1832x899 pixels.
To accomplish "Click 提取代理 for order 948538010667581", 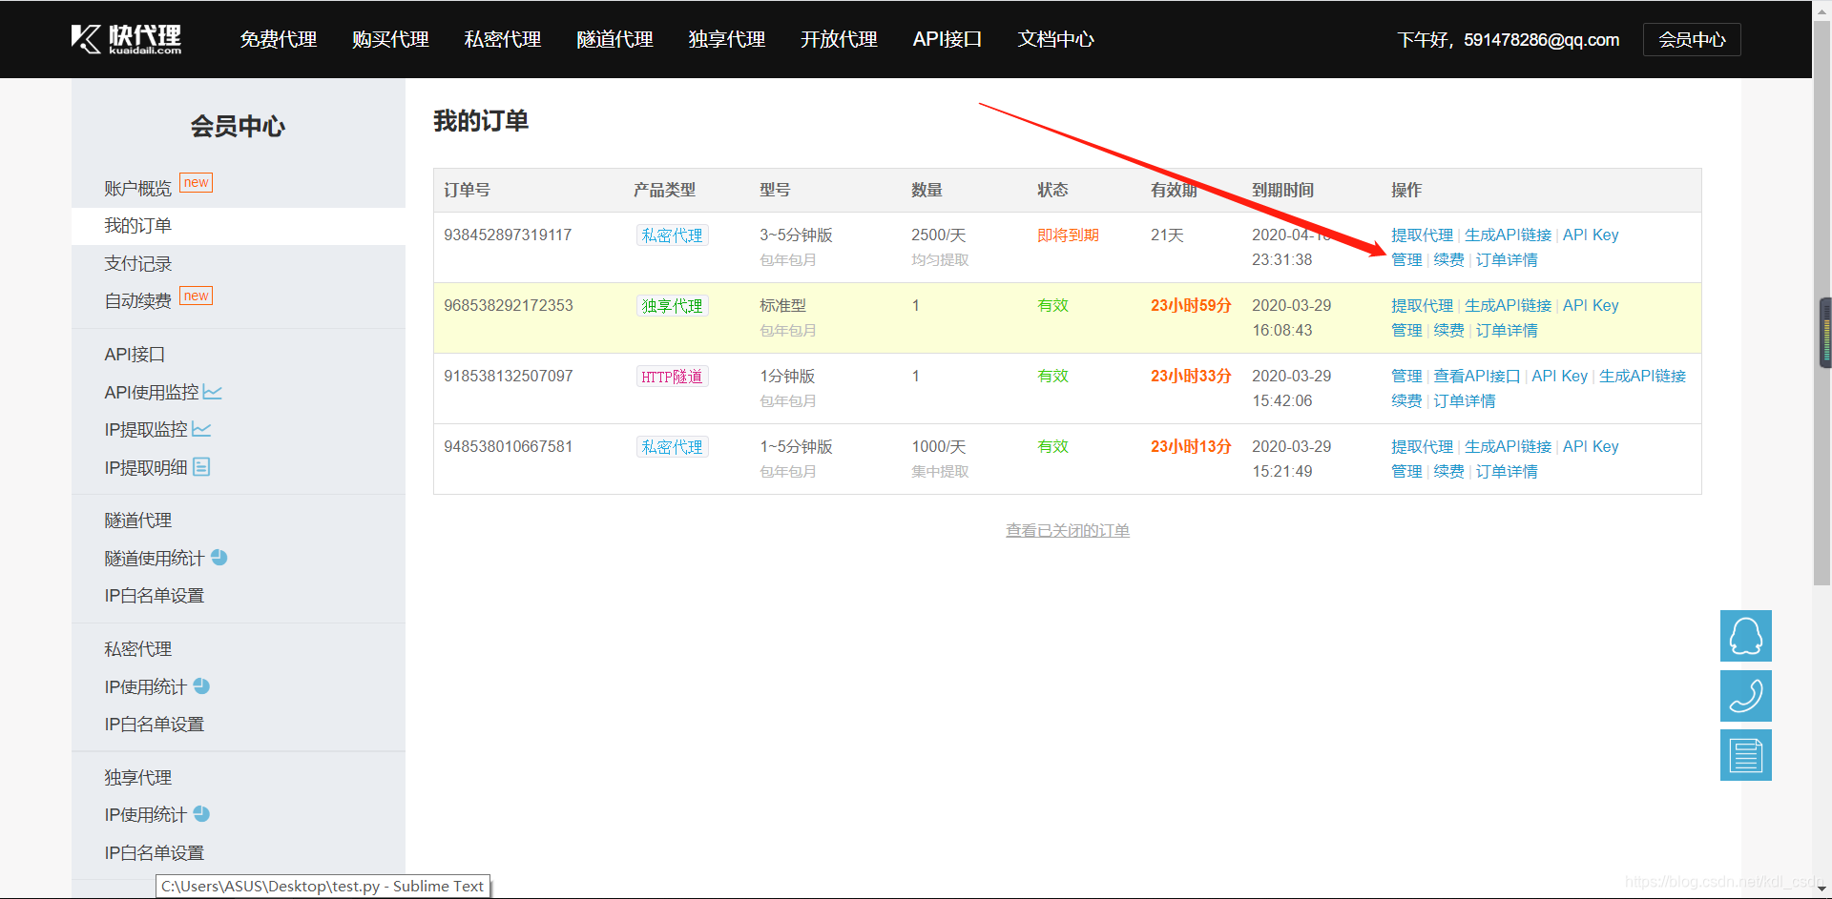I will click(x=1422, y=446).
